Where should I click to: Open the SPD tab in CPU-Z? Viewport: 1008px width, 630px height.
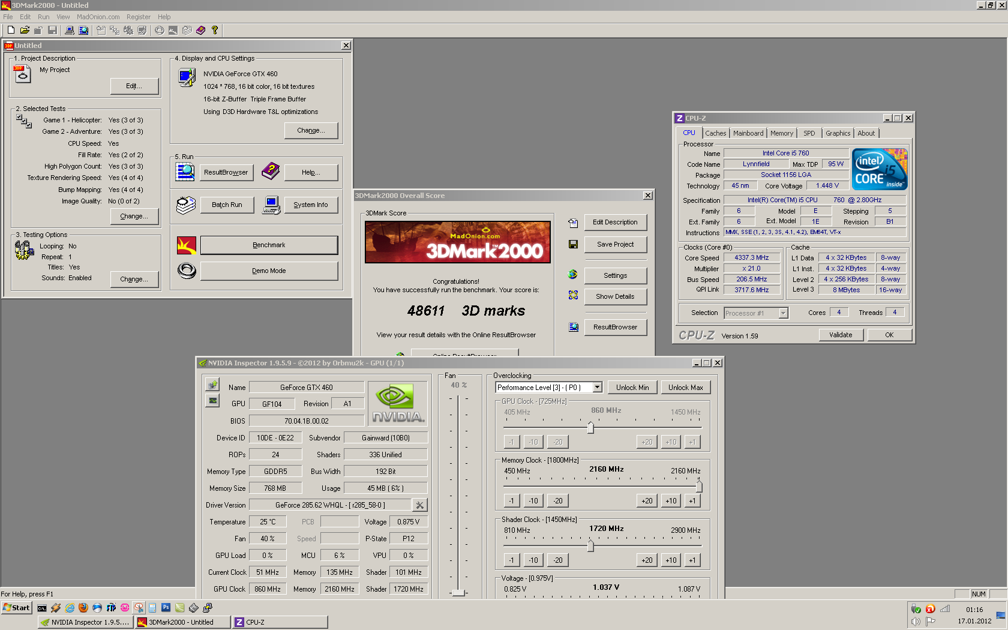[x=809, y=133]
